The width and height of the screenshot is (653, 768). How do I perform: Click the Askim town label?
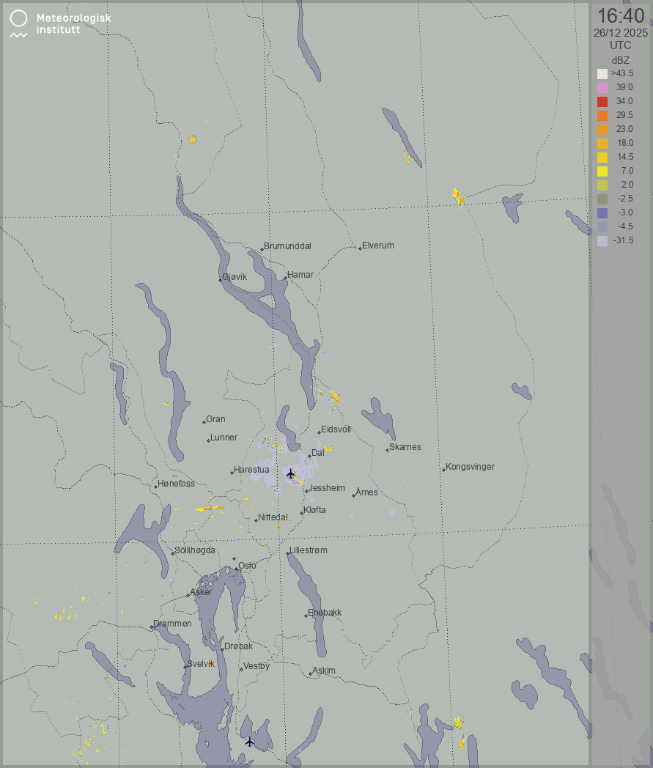pyautogui.click(x=323, y=671)
